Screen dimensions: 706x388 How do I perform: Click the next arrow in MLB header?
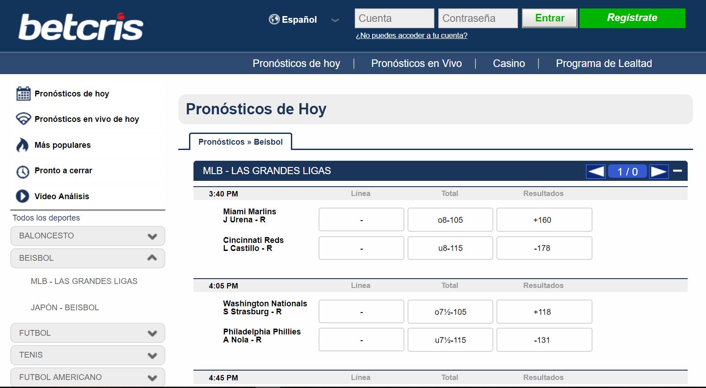[659, 171]
